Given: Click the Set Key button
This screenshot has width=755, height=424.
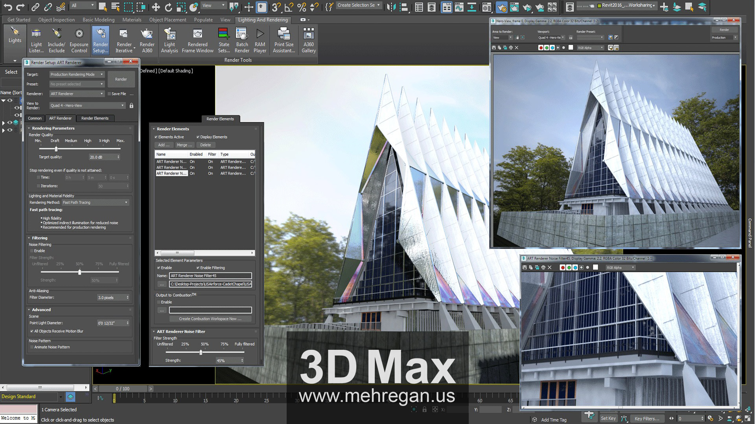Looking at the screenshot, I should tap(608, 419).
